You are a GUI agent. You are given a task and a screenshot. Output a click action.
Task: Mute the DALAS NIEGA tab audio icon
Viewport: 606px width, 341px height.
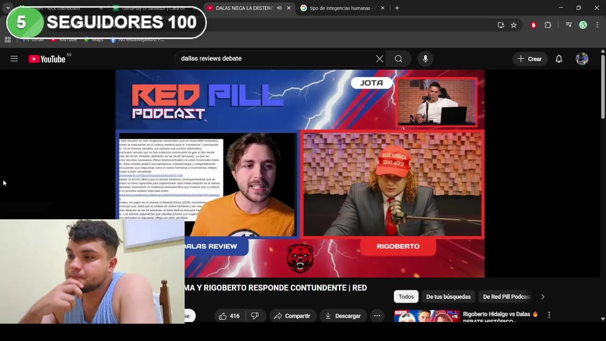coord(279,8)
